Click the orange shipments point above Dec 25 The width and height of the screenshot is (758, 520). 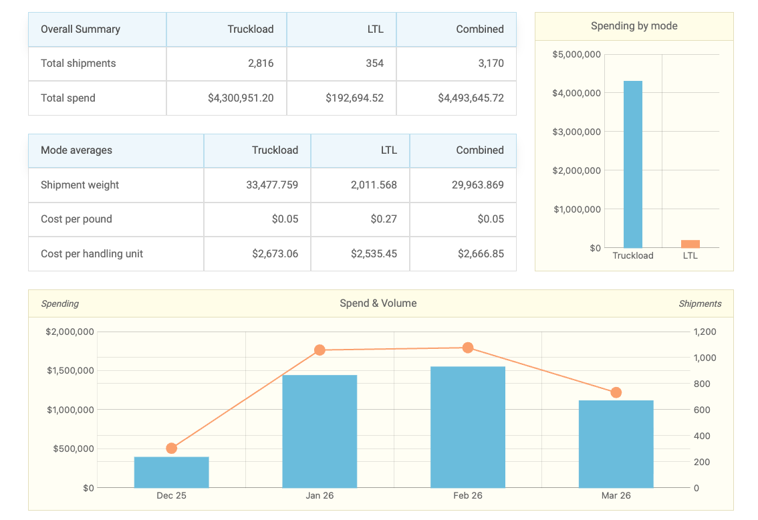pos(172,448)
